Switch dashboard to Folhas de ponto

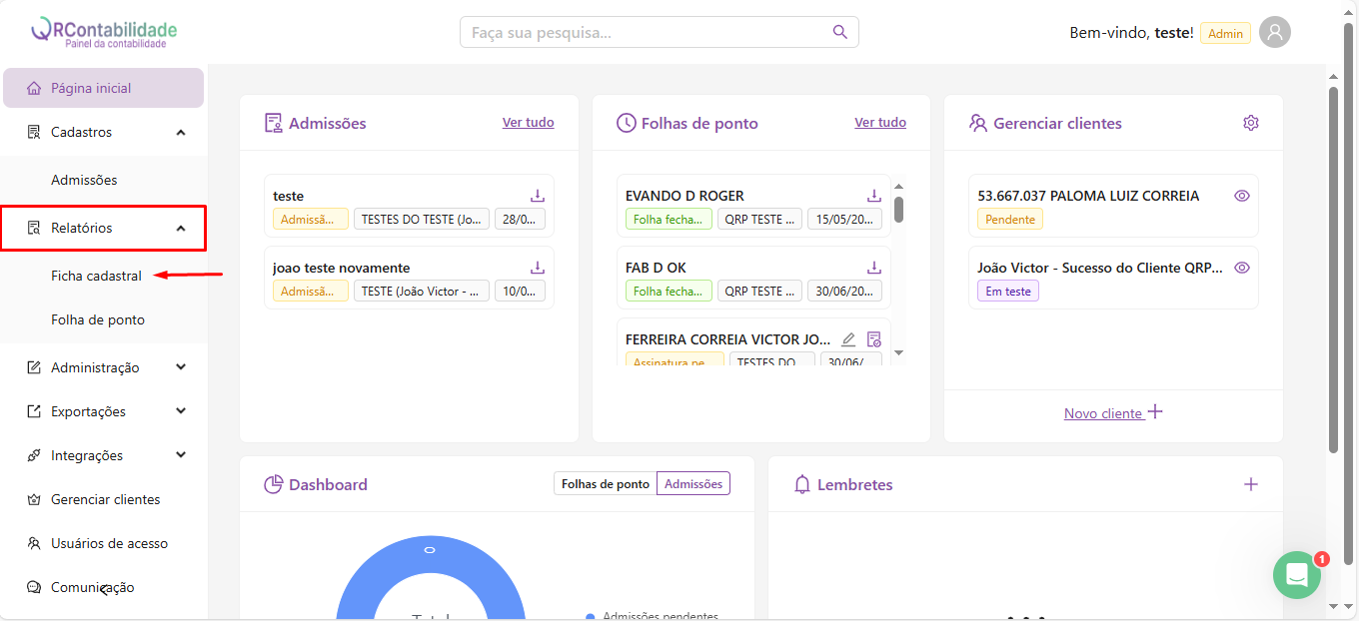click(x=605, y=484)
